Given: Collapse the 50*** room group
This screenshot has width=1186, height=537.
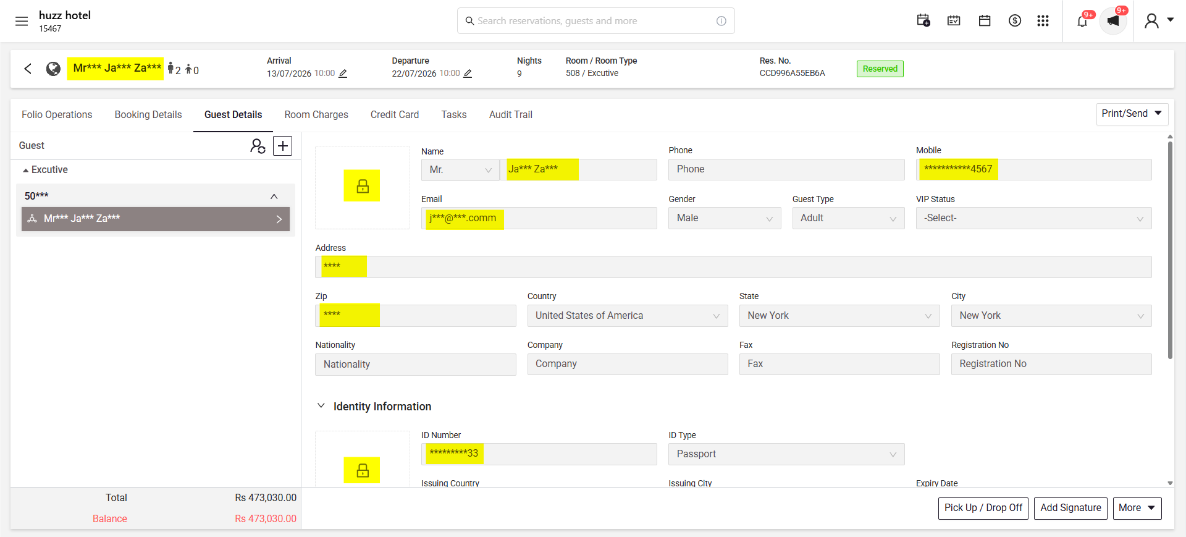Looking at the screenshot, I should [274, 197].
